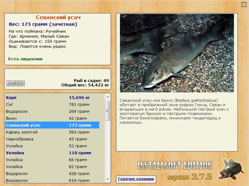The image size is (249, 186).
Task: Click the Меню button
Action: 15,83
